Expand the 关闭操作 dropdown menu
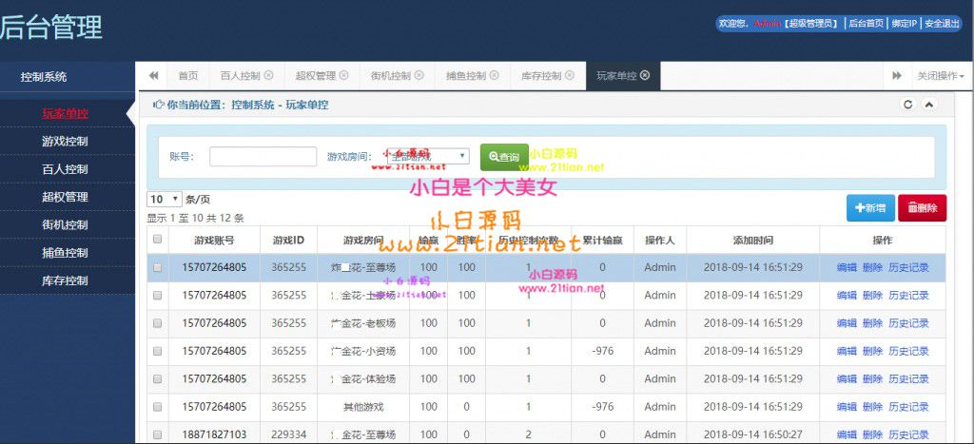This screenshot has width=974, height=444. point(940,76)
